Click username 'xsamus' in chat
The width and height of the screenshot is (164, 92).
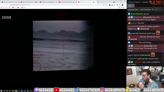click(134, 23)
